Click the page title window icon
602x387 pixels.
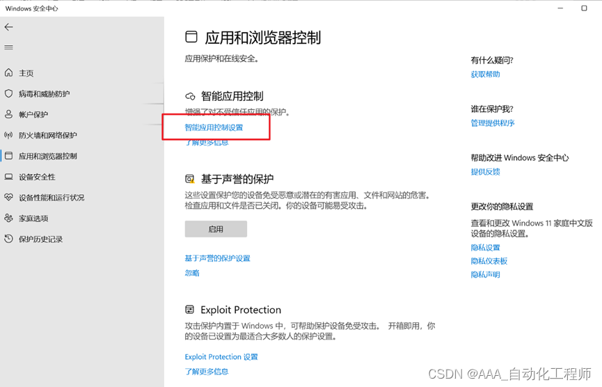pyautogui.click(x=191, y=37)
